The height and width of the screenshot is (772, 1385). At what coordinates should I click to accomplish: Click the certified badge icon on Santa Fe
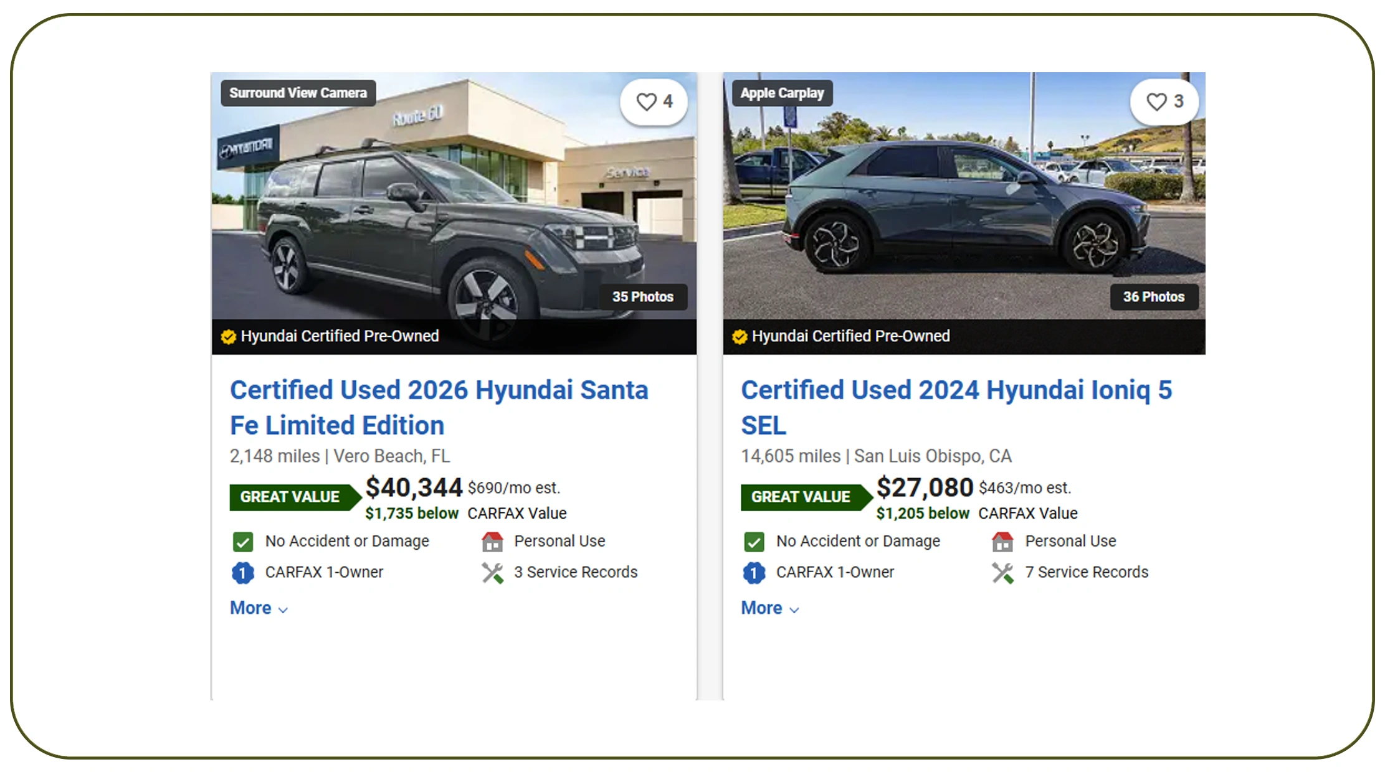point(229,337)
